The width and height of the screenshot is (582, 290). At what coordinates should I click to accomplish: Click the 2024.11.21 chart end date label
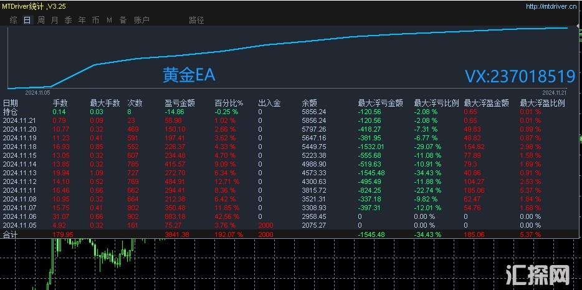pos(554,92)
